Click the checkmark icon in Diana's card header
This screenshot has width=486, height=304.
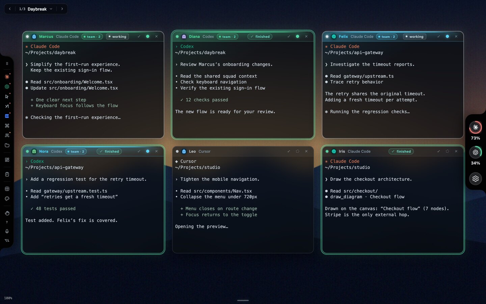[289, 36]
